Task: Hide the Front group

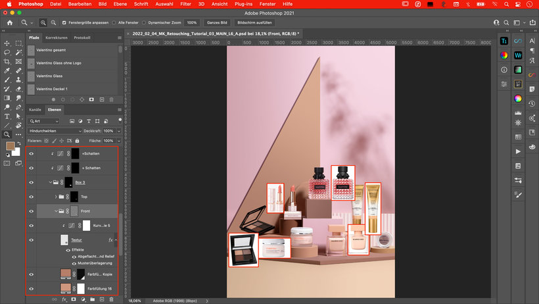Action: tap(32, 211)
